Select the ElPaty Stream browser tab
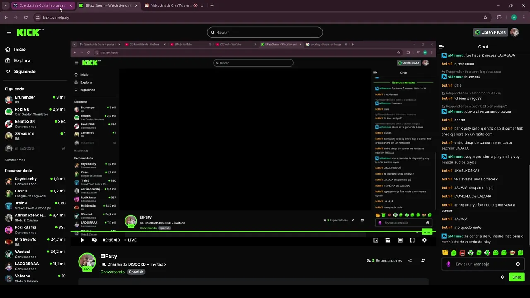 click(108, 6)
